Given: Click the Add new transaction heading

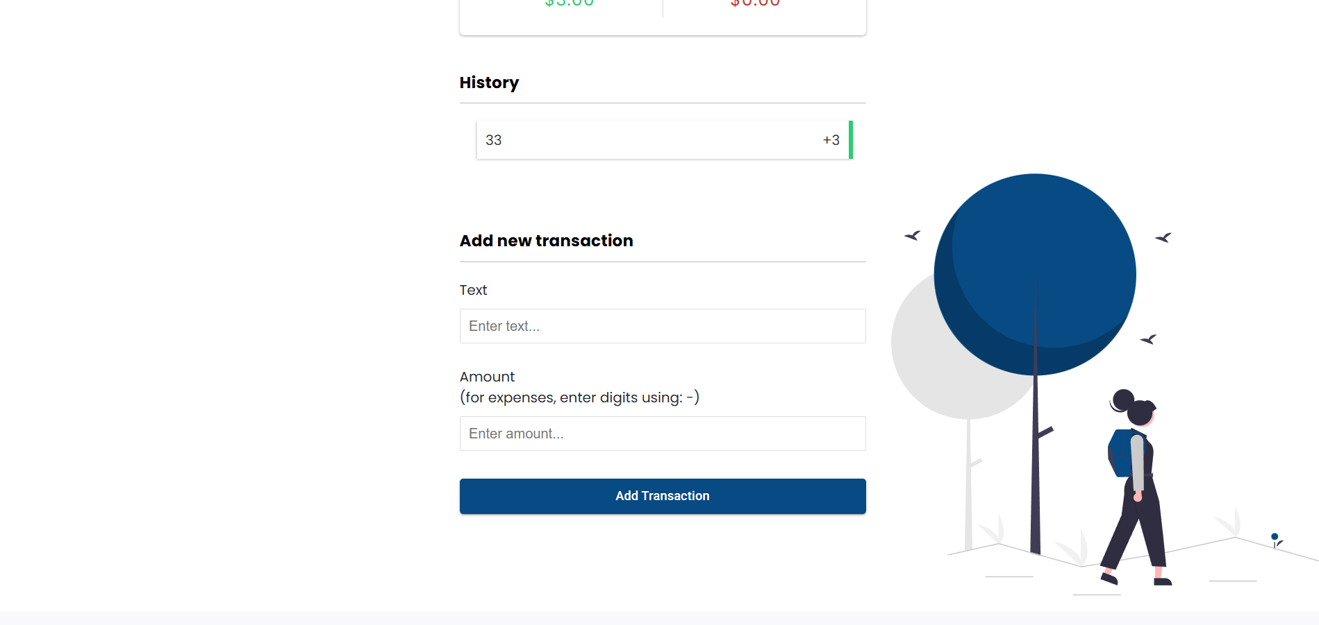Looking at the screenshot, I should [x=546, y=241].
